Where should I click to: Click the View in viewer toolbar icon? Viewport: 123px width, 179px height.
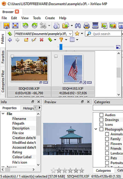pyautogui.click(x=6, y=25)
